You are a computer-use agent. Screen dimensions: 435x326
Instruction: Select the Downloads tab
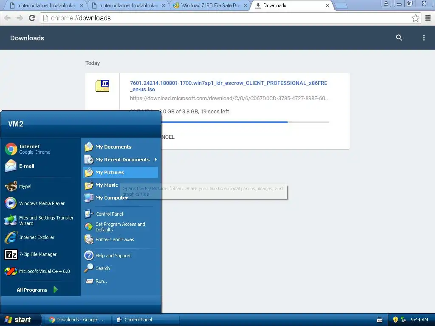click(292, 5)
